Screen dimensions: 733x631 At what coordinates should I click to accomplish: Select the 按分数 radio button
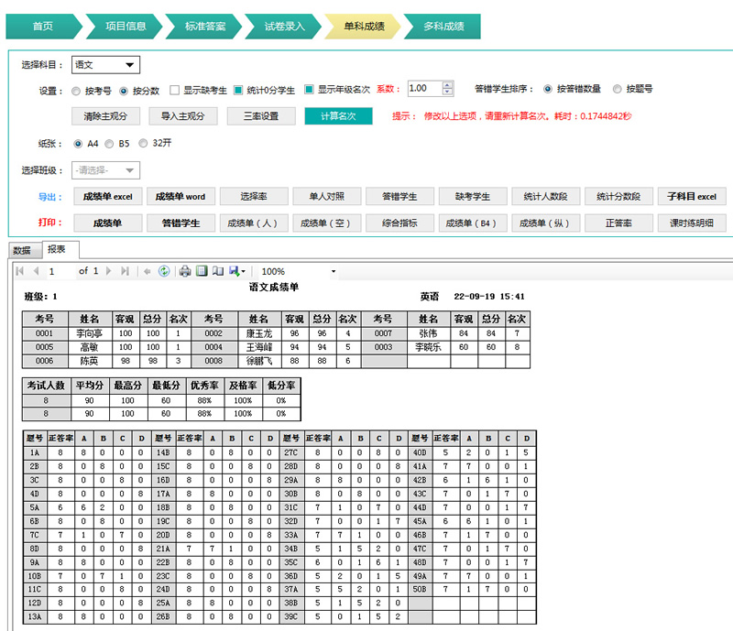tap(124, 92)
